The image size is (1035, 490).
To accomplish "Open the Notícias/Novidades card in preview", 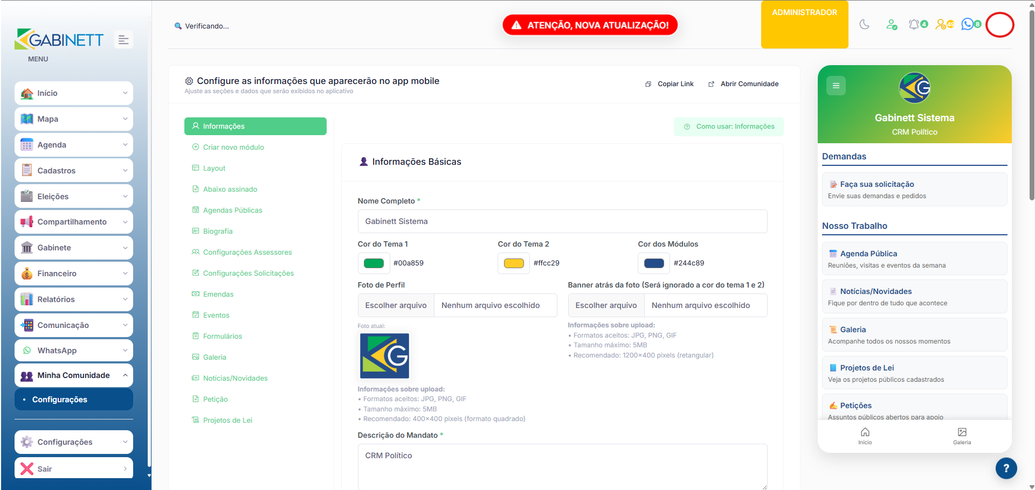I will tap(915, 297).
